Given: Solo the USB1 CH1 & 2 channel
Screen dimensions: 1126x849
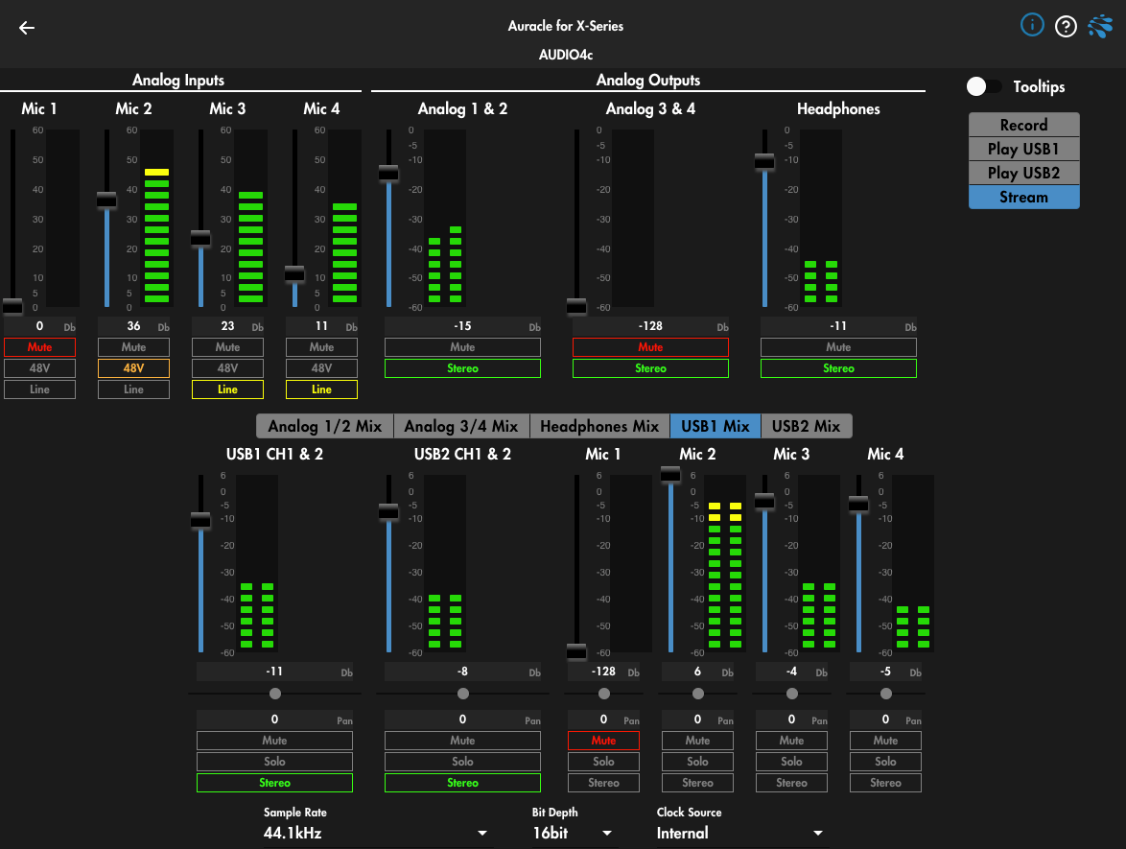Looking at the screenshot, I should [274, 762].
